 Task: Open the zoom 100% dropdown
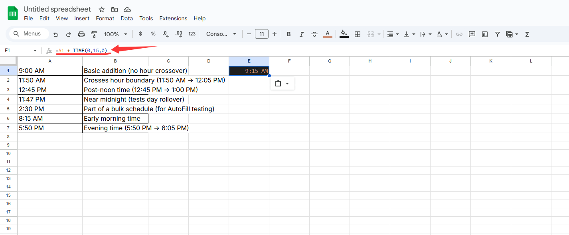point(116,34)
